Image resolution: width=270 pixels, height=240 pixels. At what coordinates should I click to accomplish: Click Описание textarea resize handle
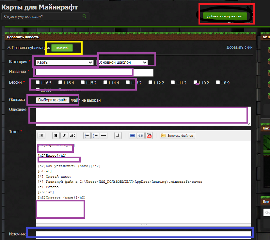249,124
